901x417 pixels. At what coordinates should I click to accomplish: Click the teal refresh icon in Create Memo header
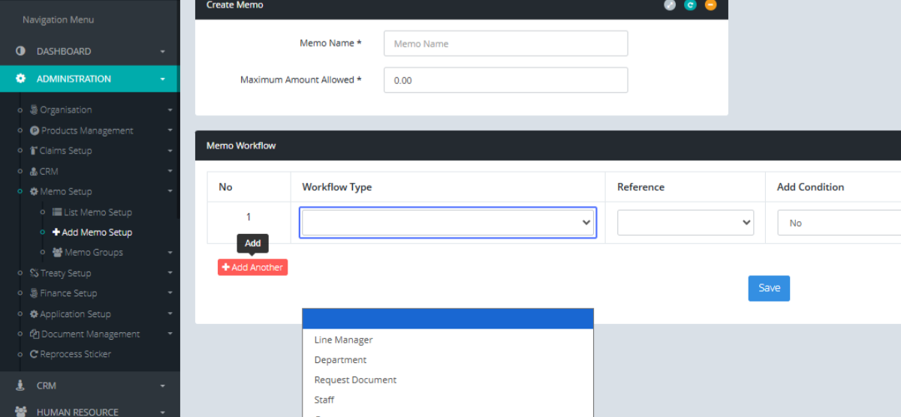pos(690,5)
